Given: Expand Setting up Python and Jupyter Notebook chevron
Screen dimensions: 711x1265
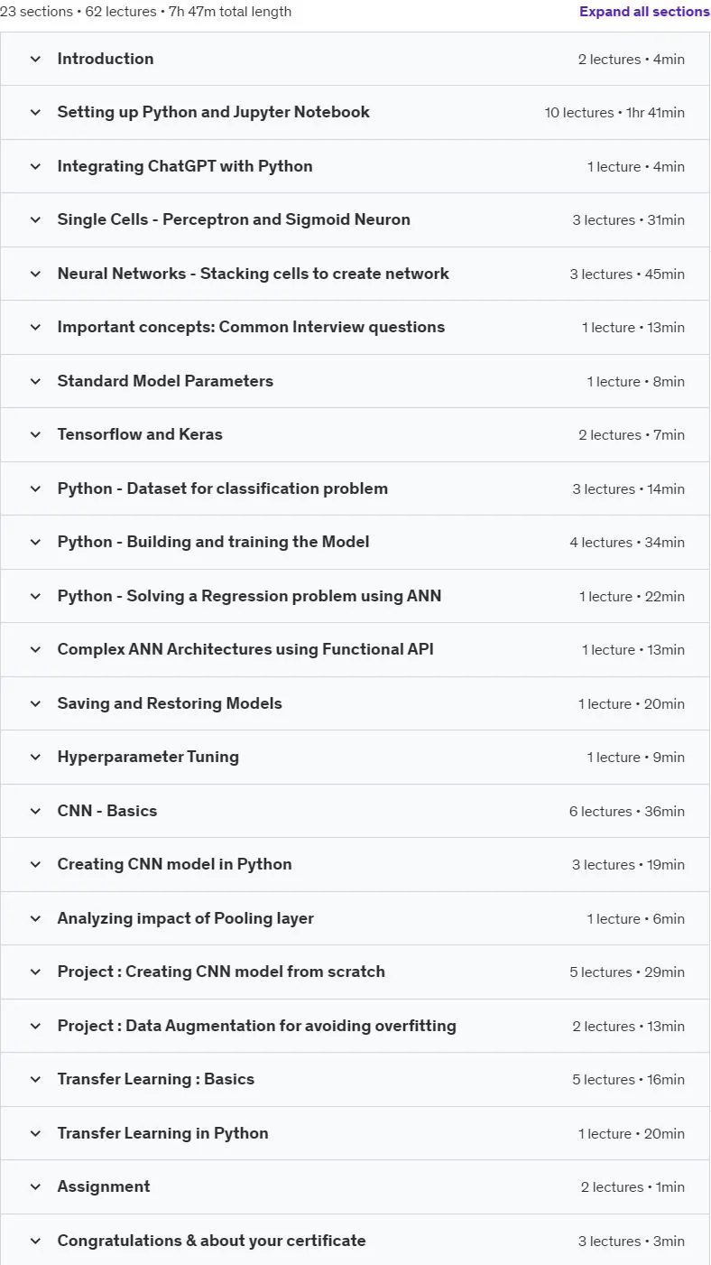Looking at the screenshot, I should tap(36, 113).
